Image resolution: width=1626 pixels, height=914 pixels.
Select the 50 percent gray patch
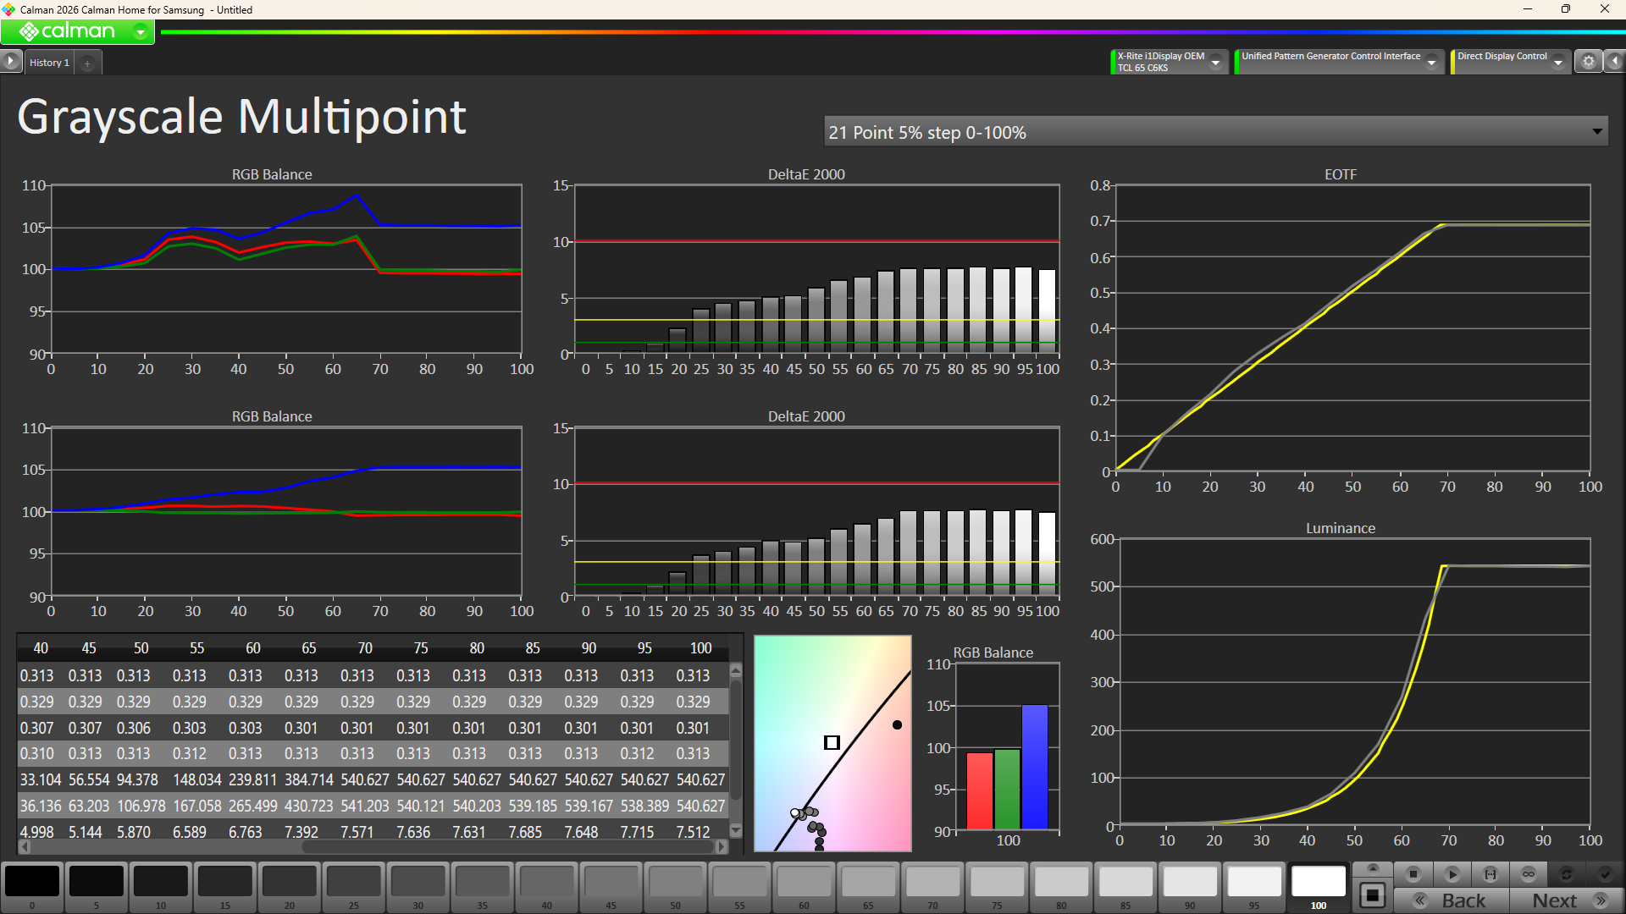[675, 882]
